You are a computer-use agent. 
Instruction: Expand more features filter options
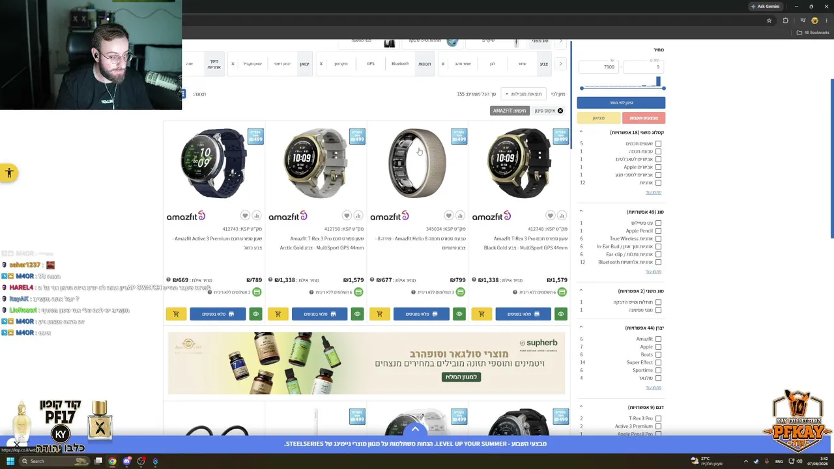pos(321,64)
